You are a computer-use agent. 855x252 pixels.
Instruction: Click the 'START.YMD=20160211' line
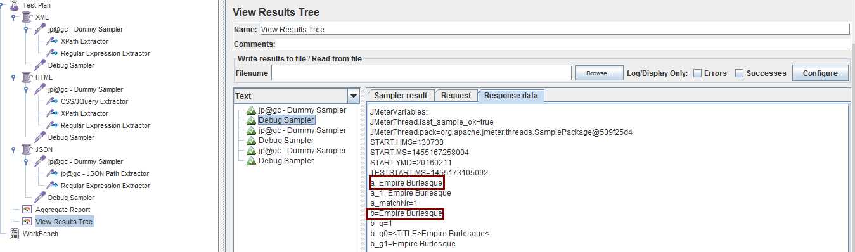(411, 163)
